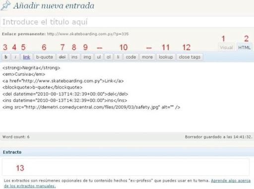The height and width of the screenshot is (189, 254).
Task: Click the close tags button
Action: [190, 57]
